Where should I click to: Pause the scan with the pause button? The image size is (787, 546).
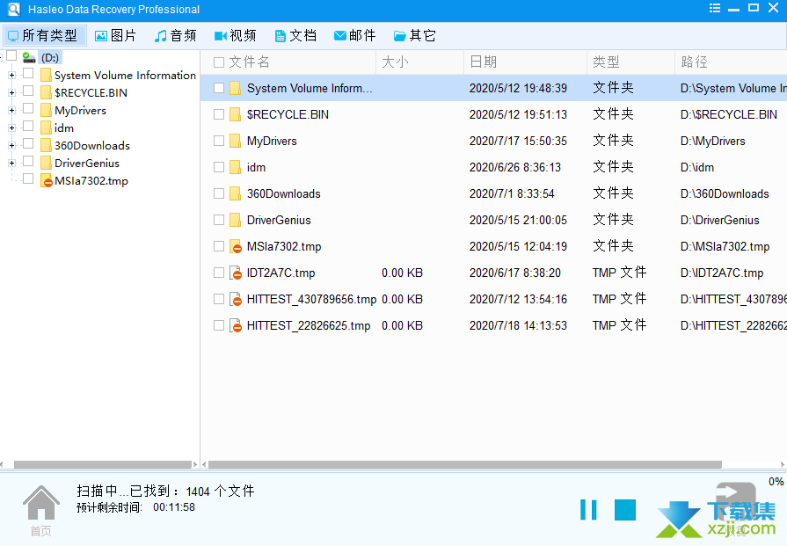(588, 510)
